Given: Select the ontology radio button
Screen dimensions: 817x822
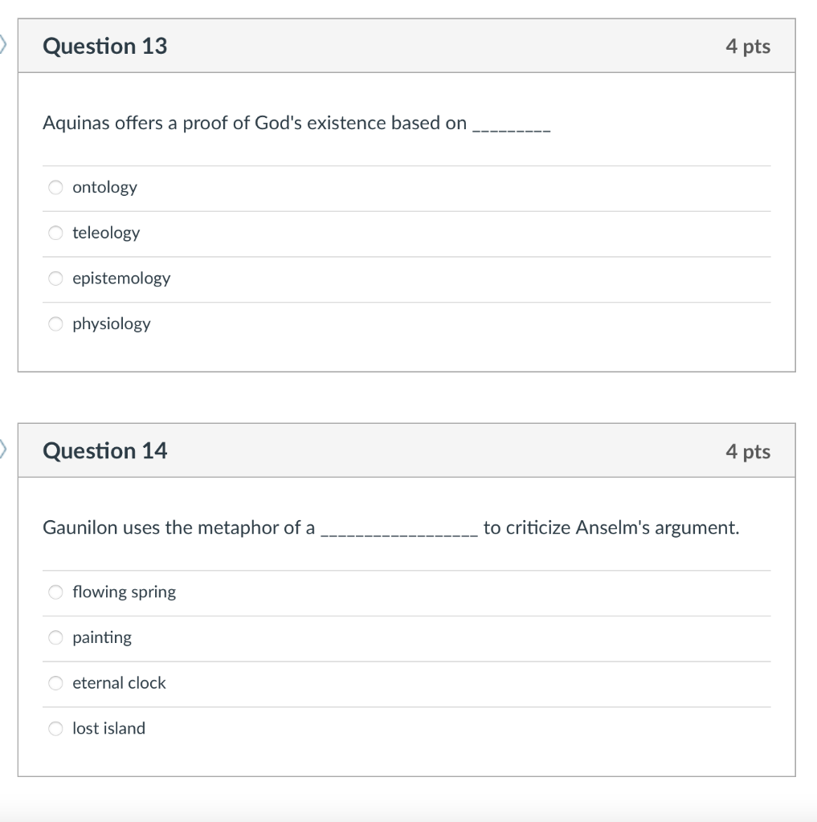Looking at the screenshot, I should click(x=55, y=187).
